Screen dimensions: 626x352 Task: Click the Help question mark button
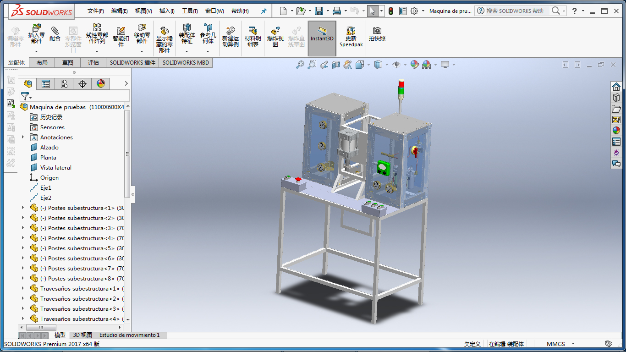coord(575,11)
